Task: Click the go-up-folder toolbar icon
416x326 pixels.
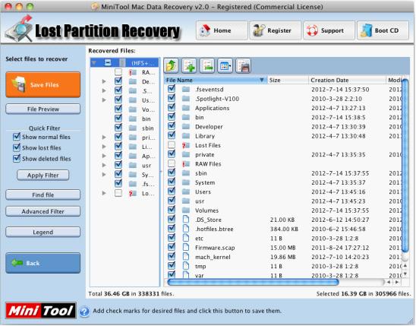Action: point(171,65)
